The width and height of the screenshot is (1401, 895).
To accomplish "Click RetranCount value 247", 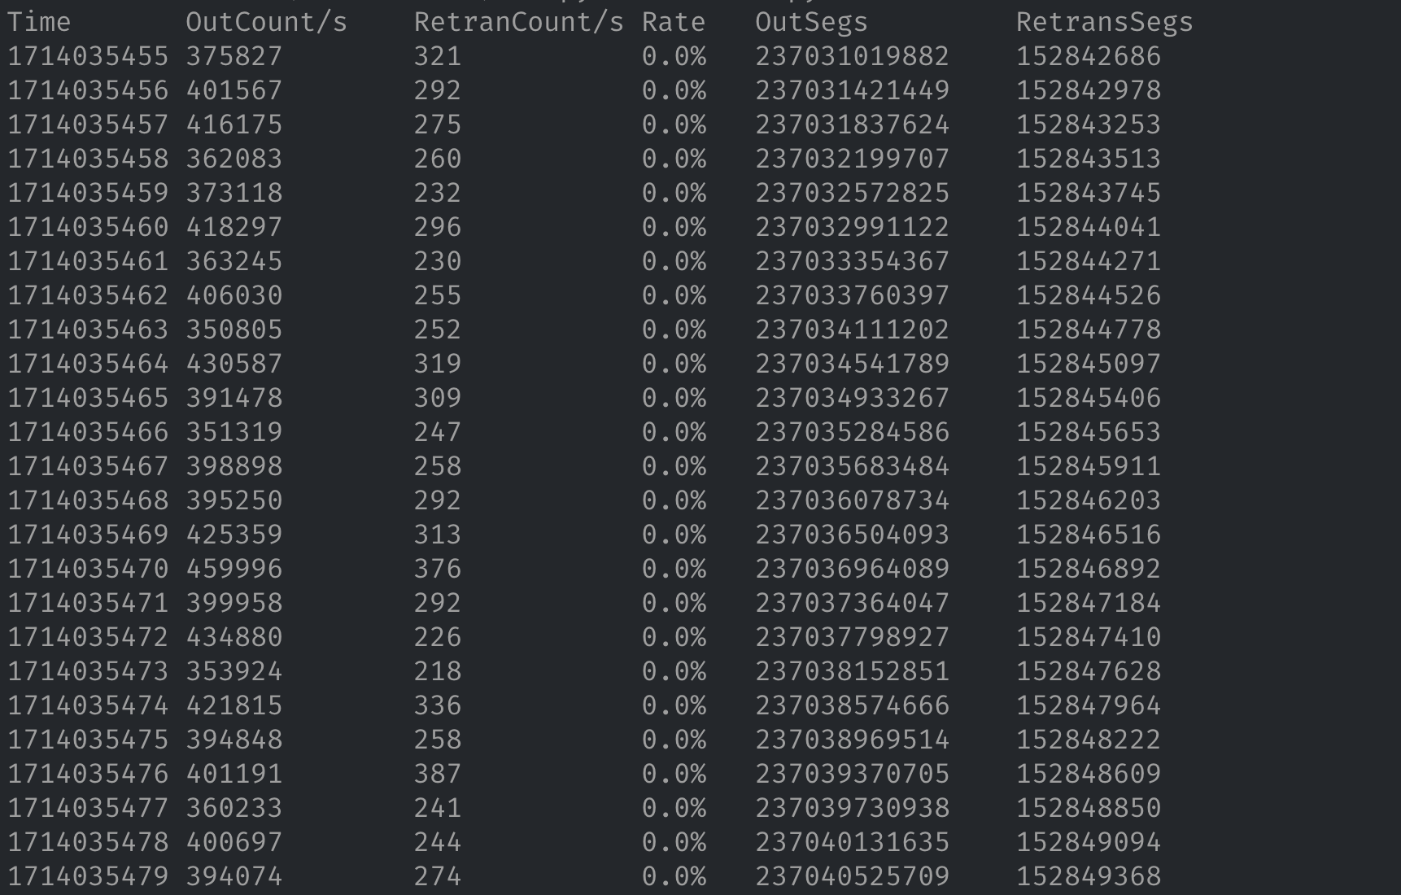I will pyautogui.click(x=438, y=432).
